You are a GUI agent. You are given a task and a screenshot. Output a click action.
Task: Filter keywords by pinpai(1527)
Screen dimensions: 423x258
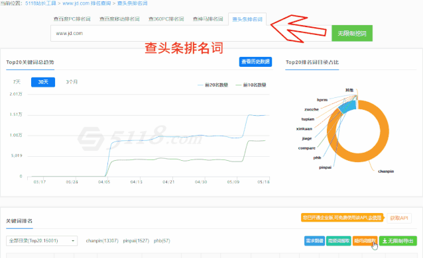click(x=136, y=241)
